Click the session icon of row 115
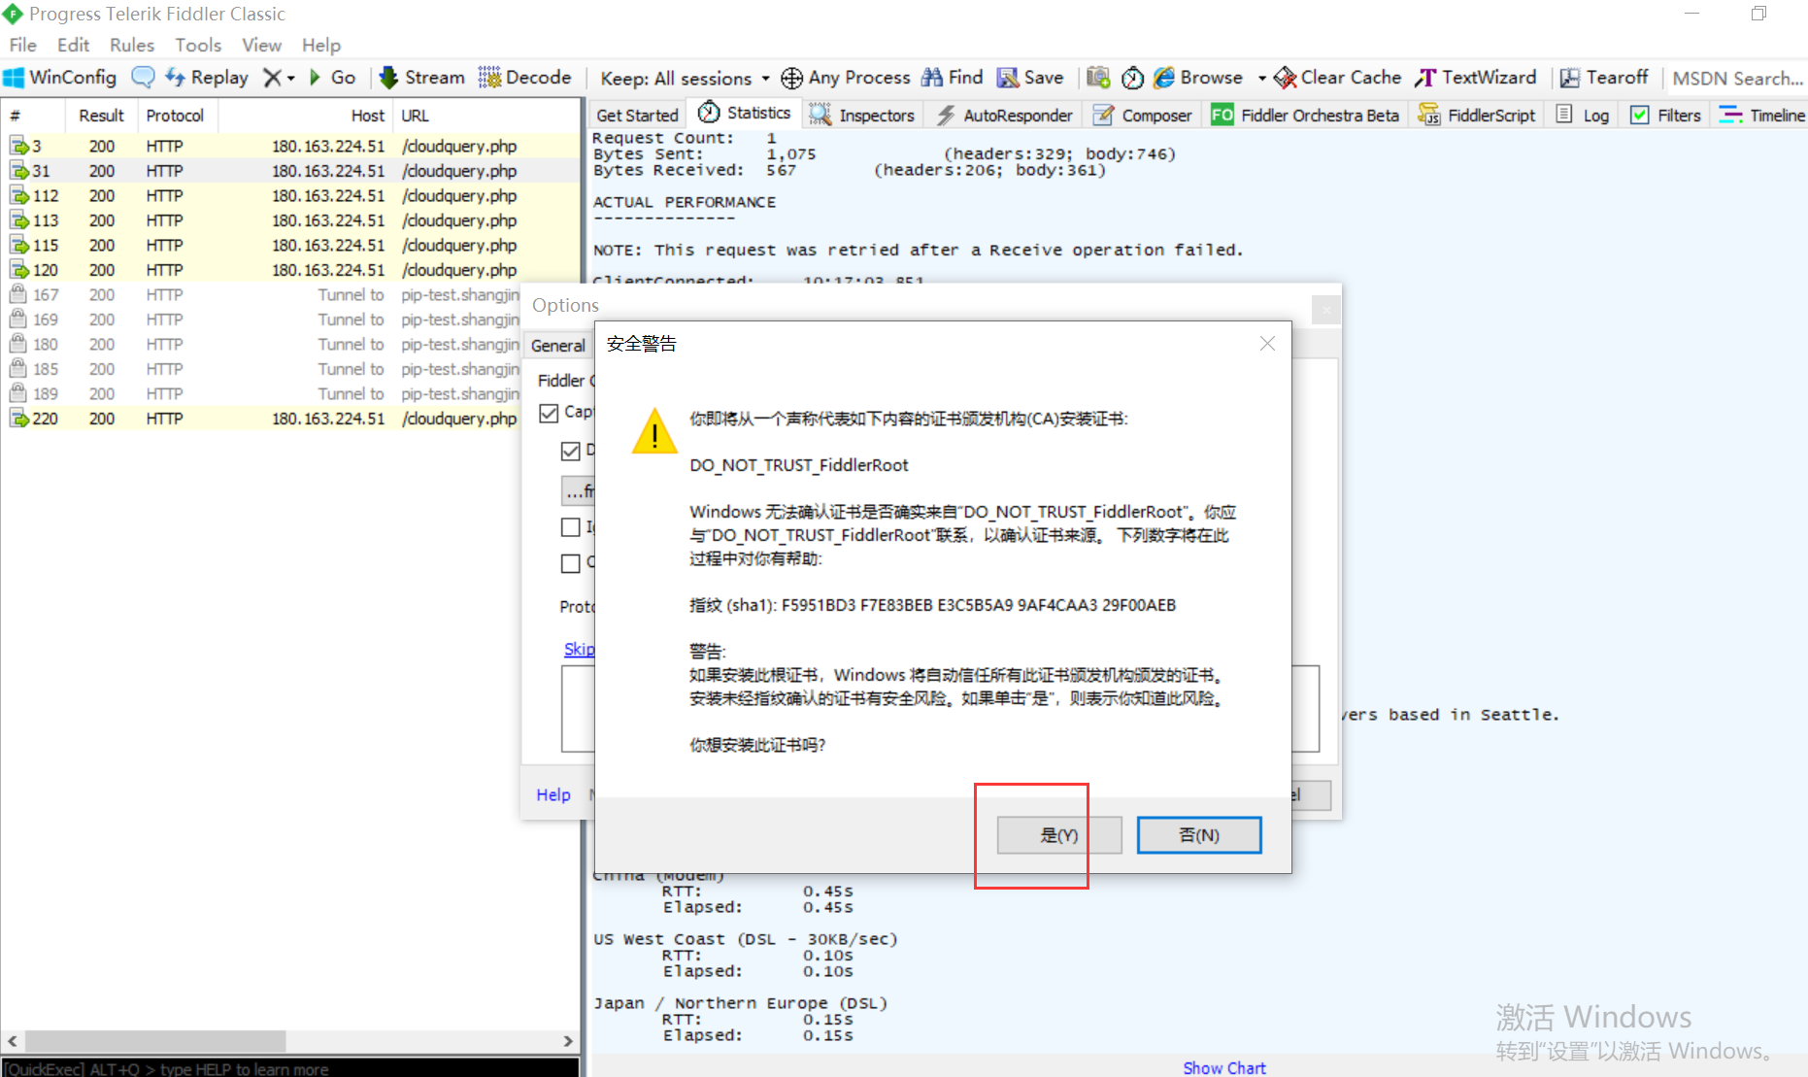The image size is (1808, 1077). (x=19, y=246)
